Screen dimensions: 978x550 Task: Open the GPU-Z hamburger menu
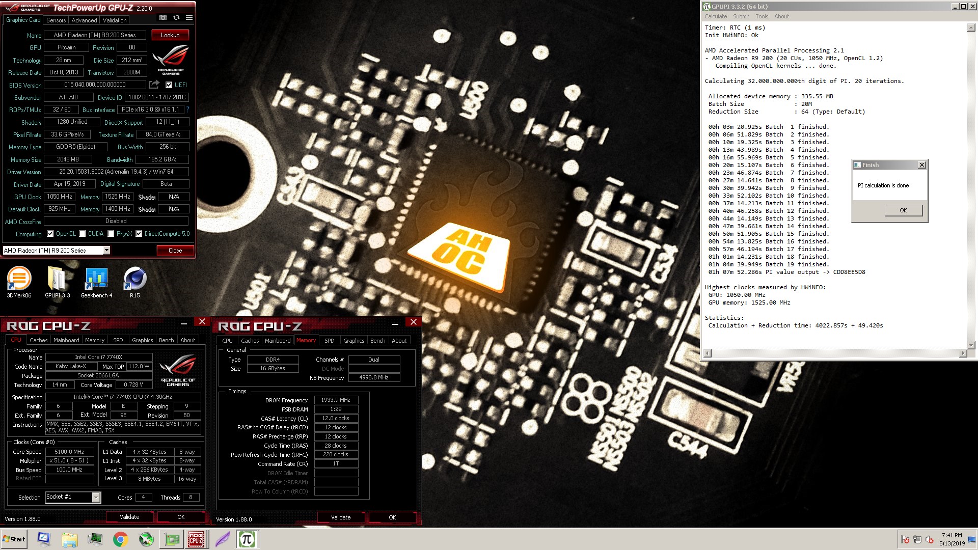(189, 17)
